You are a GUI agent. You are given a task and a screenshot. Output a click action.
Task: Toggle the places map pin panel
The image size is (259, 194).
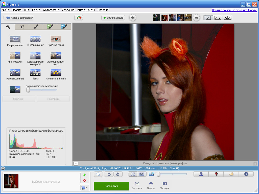point(216,174)
